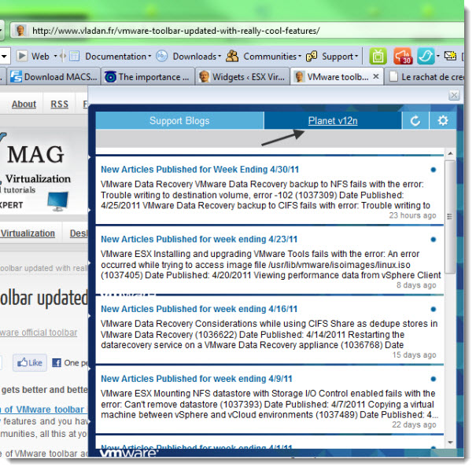
Task: Open the About page link
Action: [24, 104]
